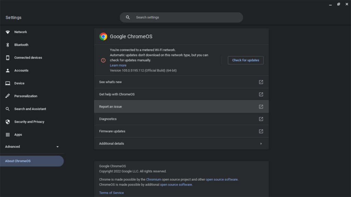Click the red metered network warning icon
The width and height of the screenshot is (351, 197).
click(103, 60)
